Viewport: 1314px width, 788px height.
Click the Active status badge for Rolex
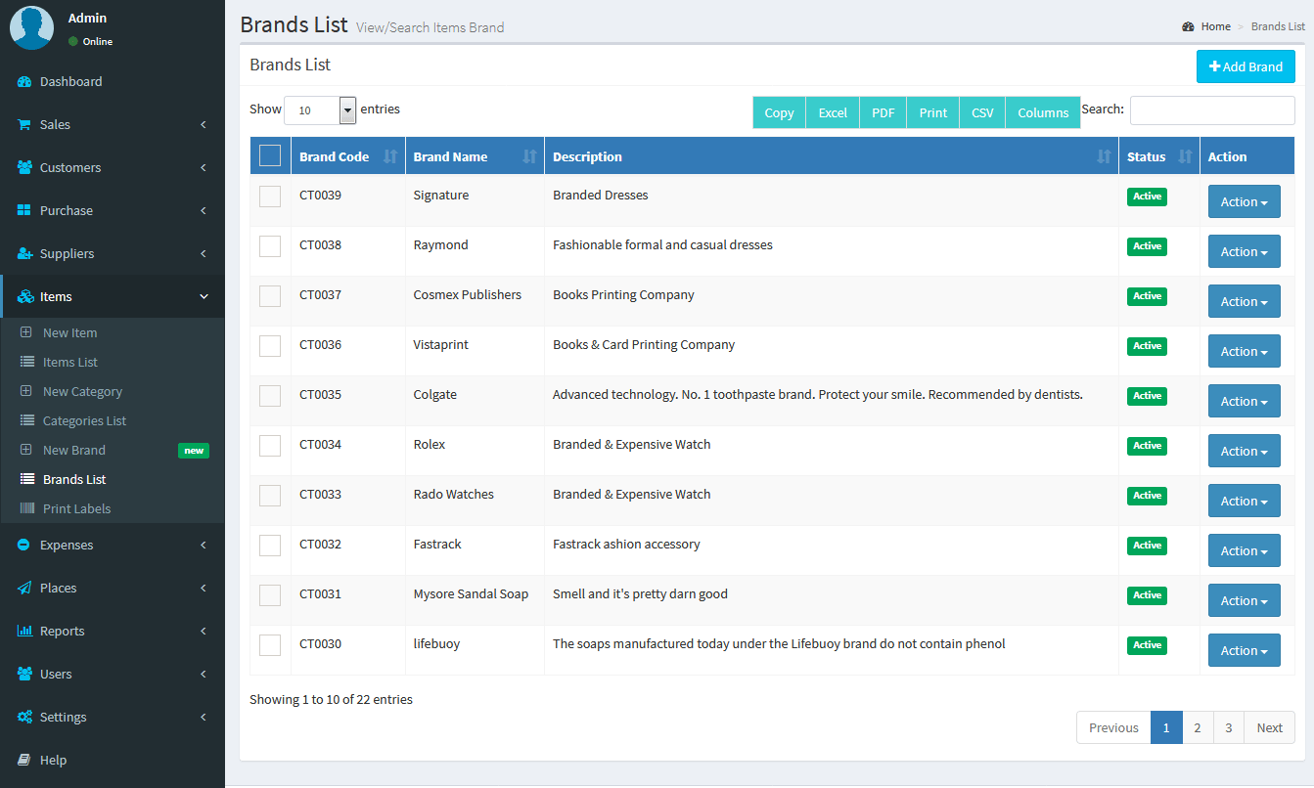(x=1147, y=446)
